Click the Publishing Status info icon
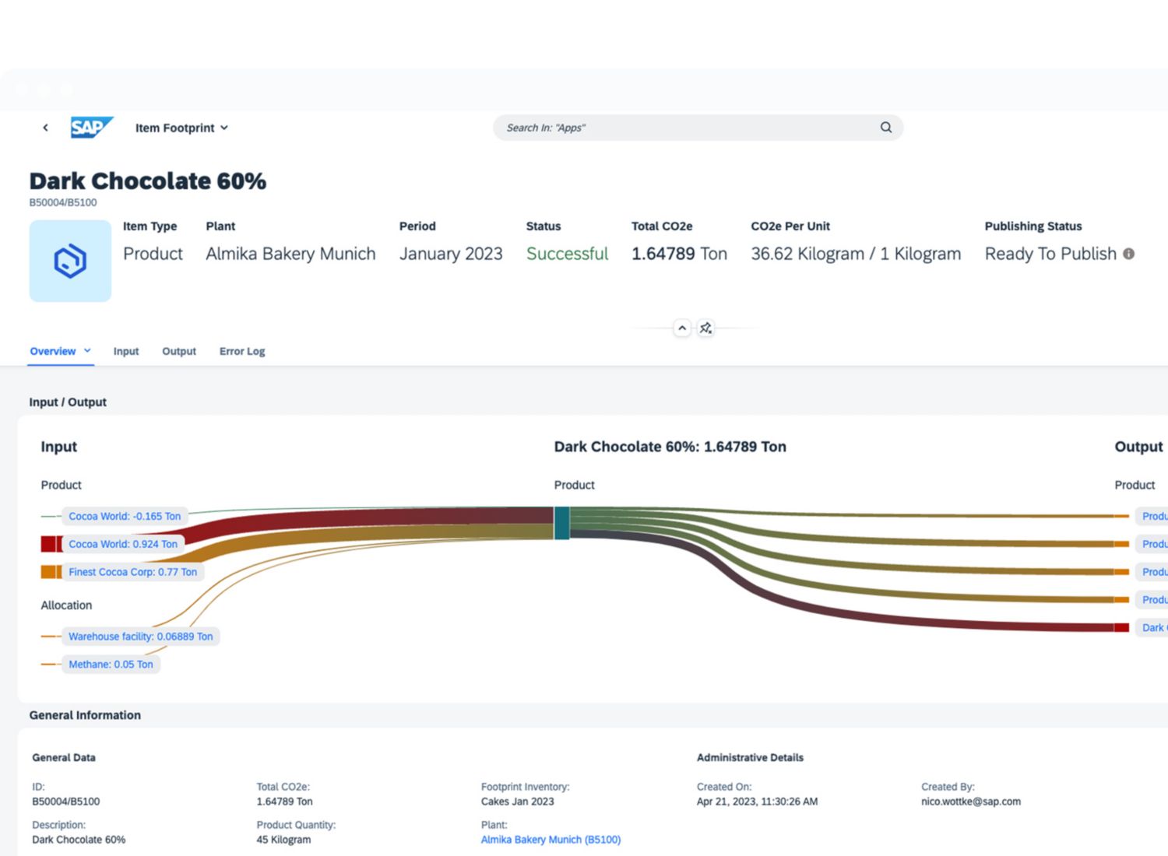The width and height of the screenshot is (1168, 856). pos(1128,254)
